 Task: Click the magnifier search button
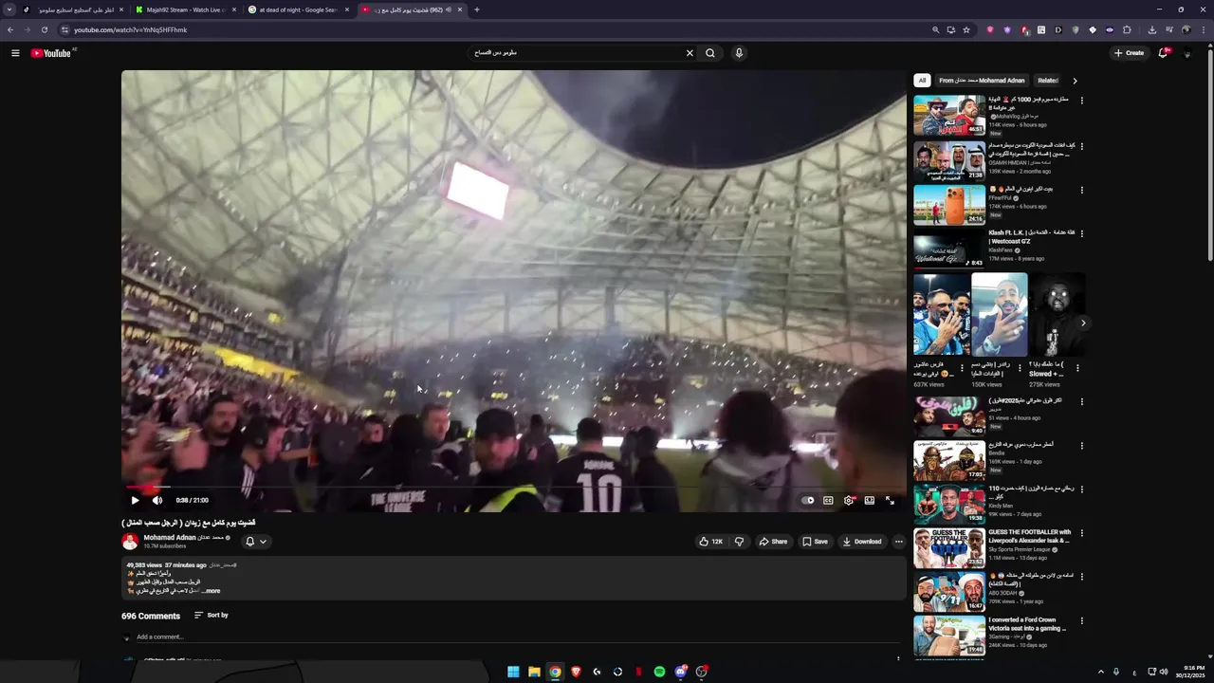coord(709,53)
